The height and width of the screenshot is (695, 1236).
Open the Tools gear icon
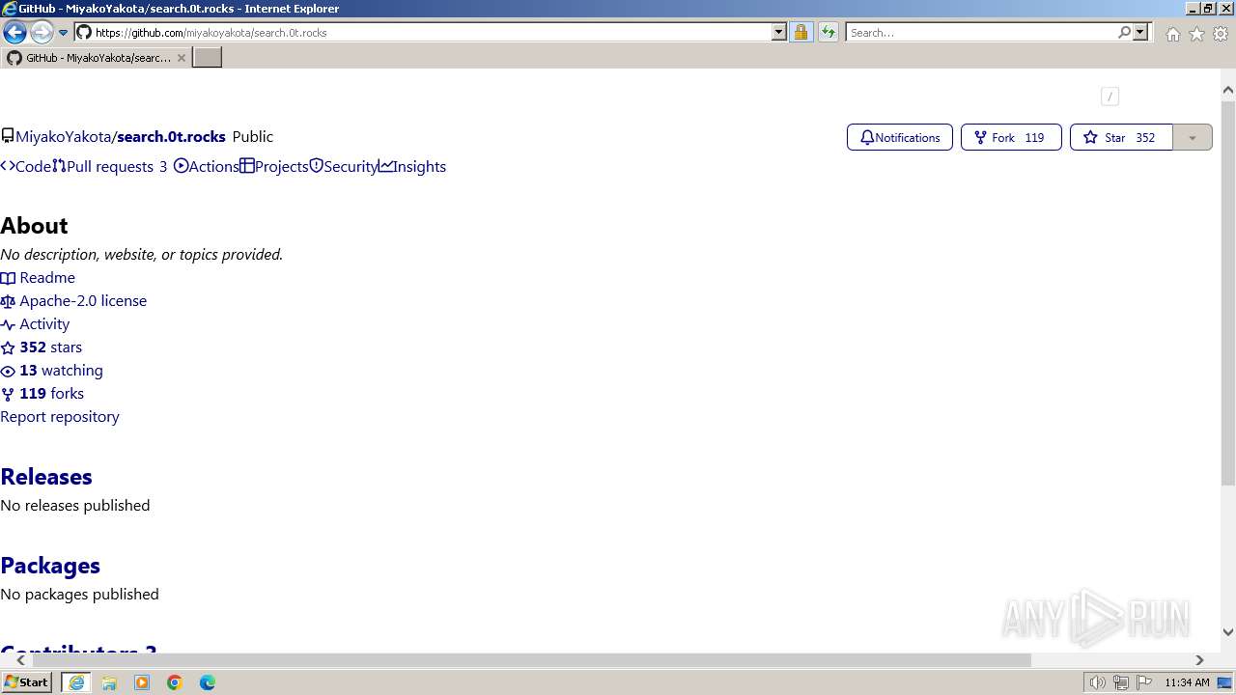1221,34
